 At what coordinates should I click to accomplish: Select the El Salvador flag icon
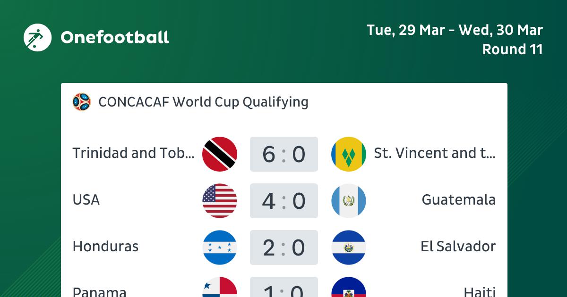(x=349, y=247)
